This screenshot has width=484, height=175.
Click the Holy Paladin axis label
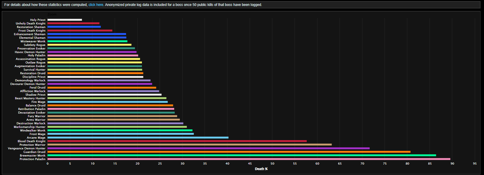tap(36, 55)
